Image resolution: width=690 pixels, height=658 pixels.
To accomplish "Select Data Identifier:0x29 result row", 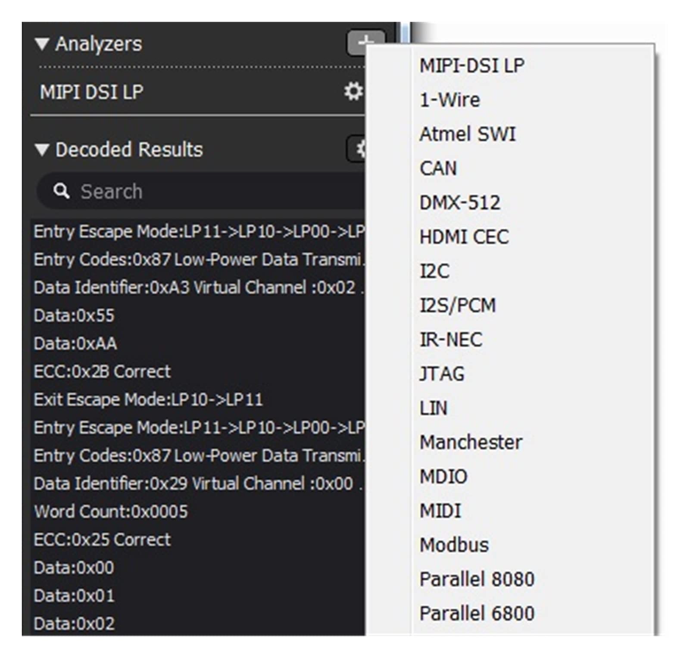I will coord(198,483).
